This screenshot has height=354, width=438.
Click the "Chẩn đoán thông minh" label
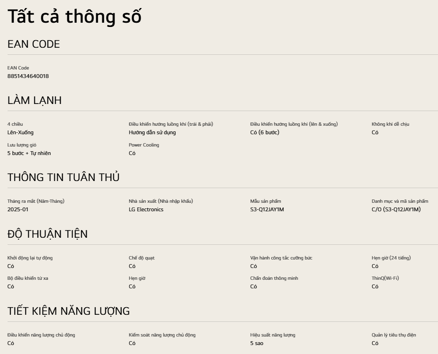pyautogui.click(x=274, y=278)
